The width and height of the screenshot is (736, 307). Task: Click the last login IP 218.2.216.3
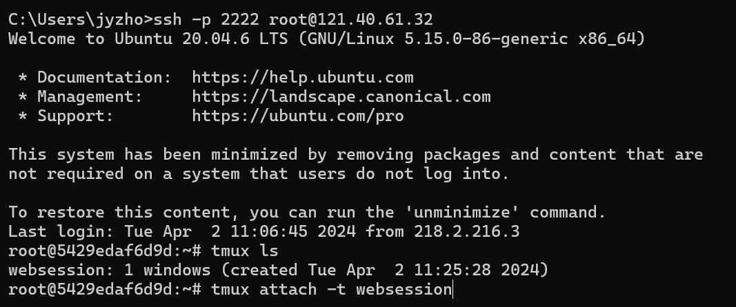pyautogui.click(x=466, y=231)
